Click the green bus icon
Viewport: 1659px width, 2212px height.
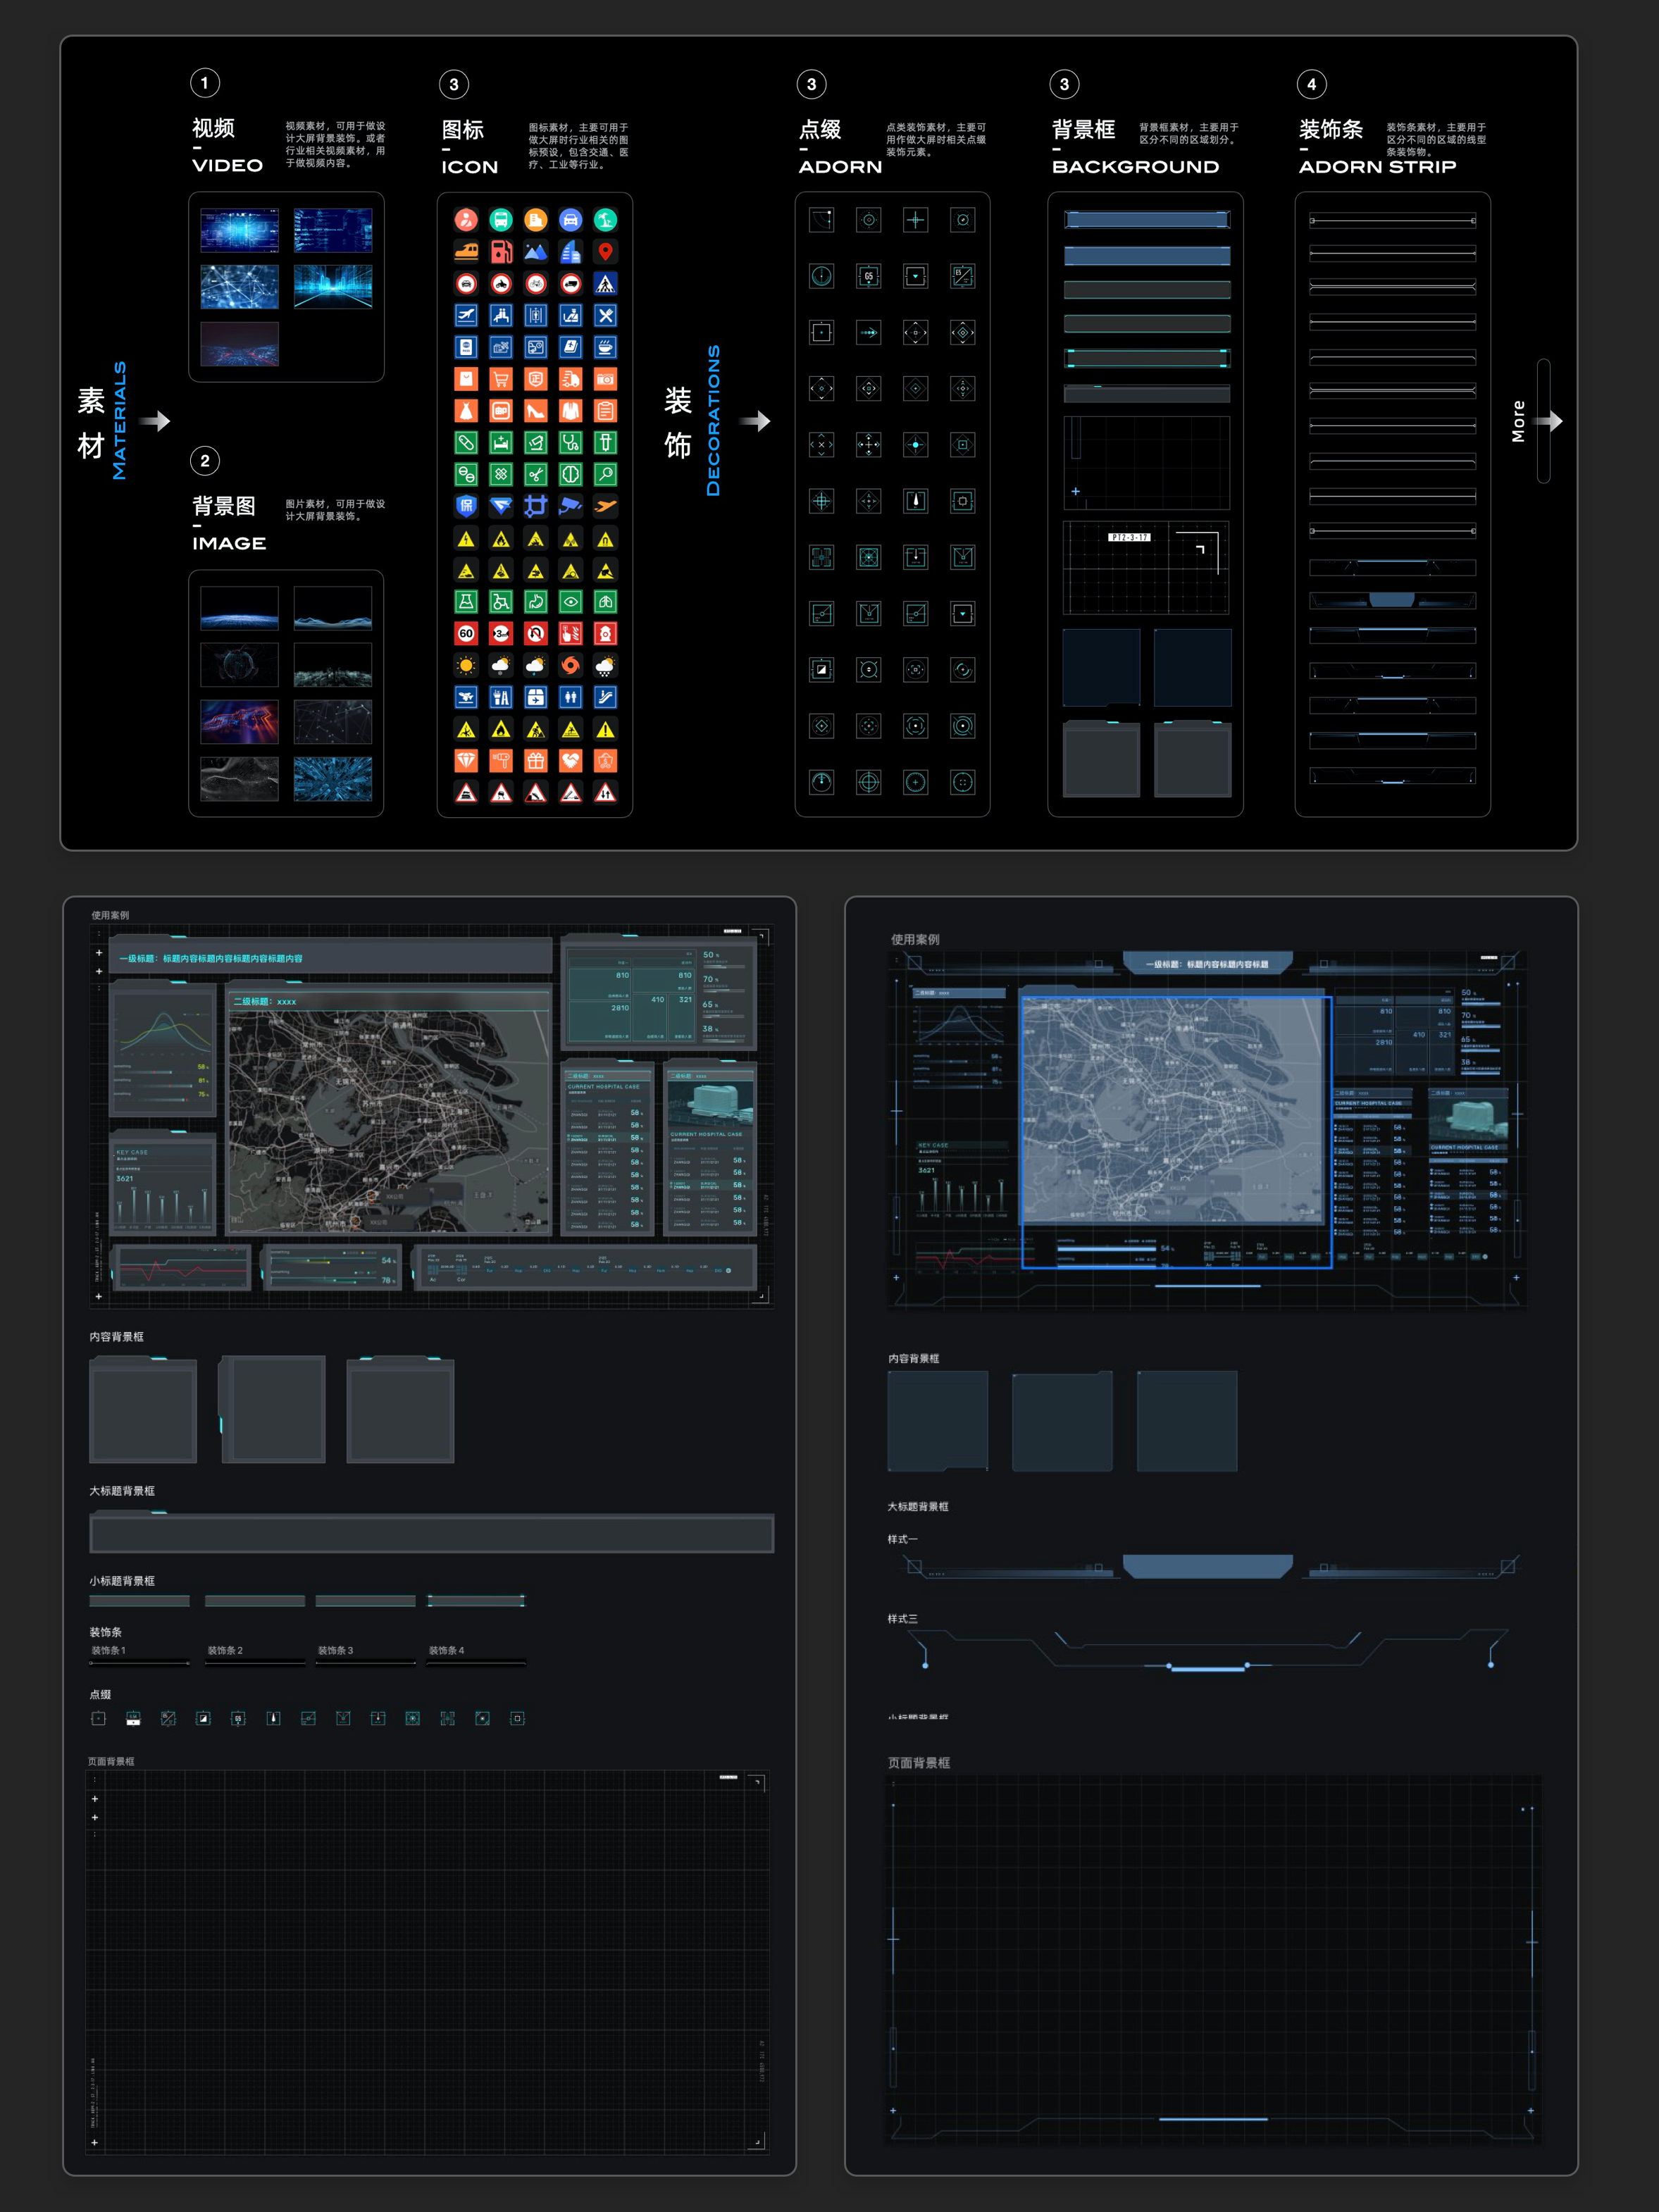tap(501, 220)
